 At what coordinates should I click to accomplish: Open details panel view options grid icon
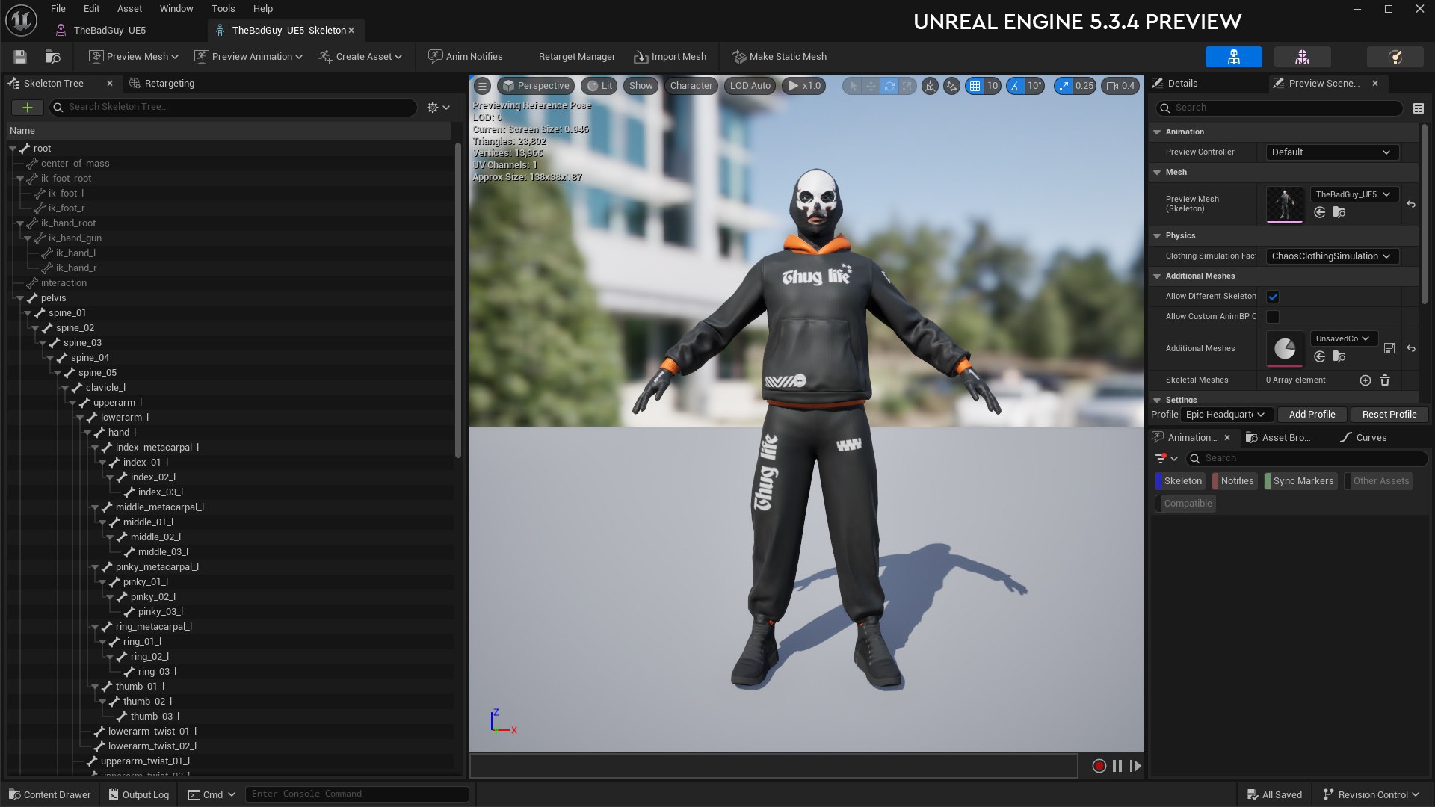pyautogui.click(x=1419, y=108)
